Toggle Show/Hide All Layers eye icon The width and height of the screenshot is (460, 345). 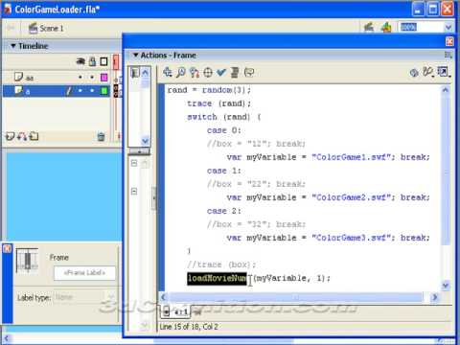(80, 61)
